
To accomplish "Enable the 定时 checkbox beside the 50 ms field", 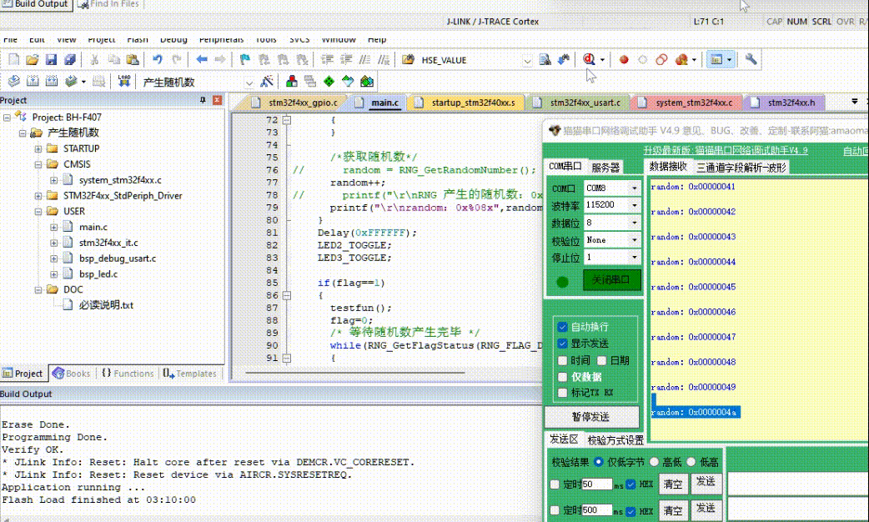I will tap(555, 484).
